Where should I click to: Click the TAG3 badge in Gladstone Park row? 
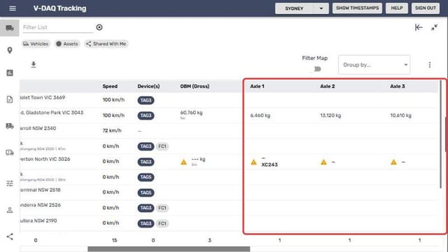146,115
